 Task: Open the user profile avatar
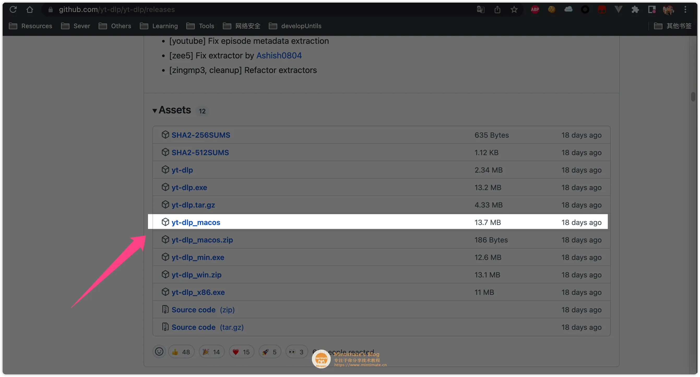click(x=668, y=9)
